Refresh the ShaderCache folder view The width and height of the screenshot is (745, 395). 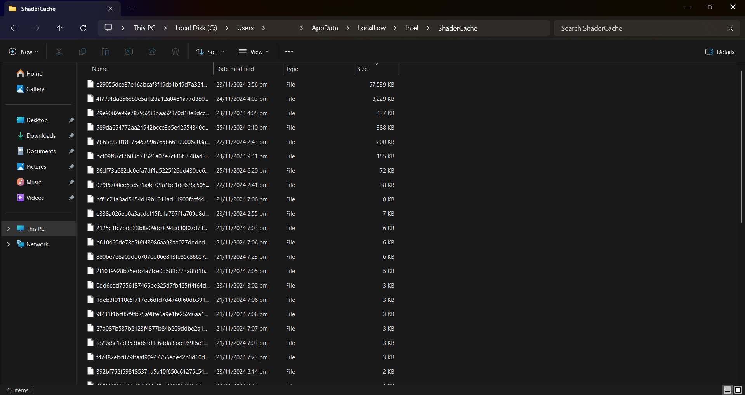click(83, 28)
